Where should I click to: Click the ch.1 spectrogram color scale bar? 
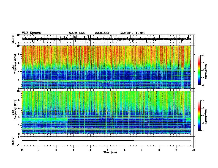(x=199, y=70)
